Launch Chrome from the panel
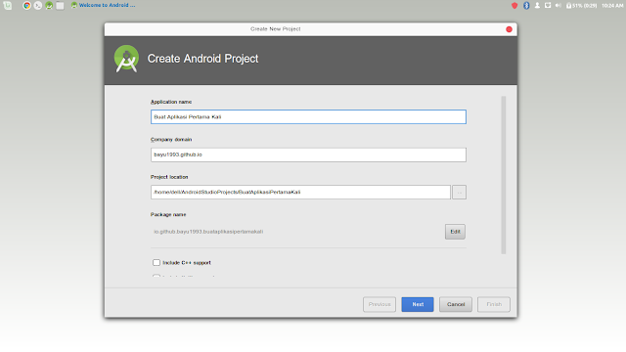The height and width of the screenshot is (352, 626). point(26,6)
